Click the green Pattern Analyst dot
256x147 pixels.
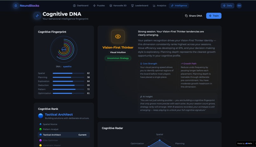click(x=40, y=129)
